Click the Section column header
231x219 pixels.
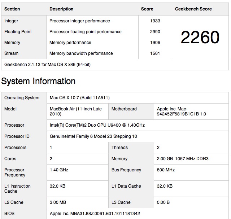(x=12, y=9)
